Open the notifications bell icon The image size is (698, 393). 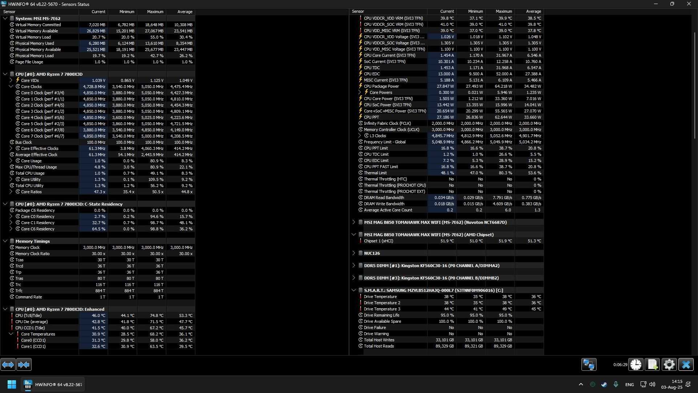(x=688, y=384)
